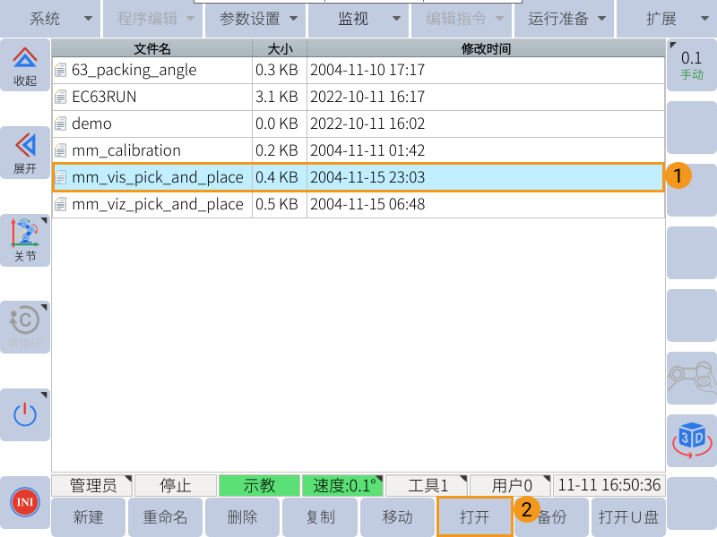Screen dimensions: 717x537
Task: Click the 停止 status field
Action: [x=176, y=485]
